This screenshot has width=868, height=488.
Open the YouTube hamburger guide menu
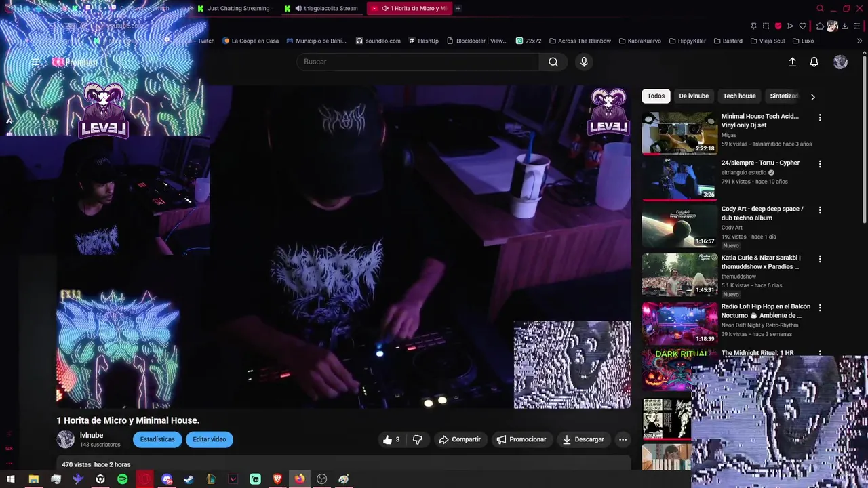pyautogui.click(x=35, y=62)
